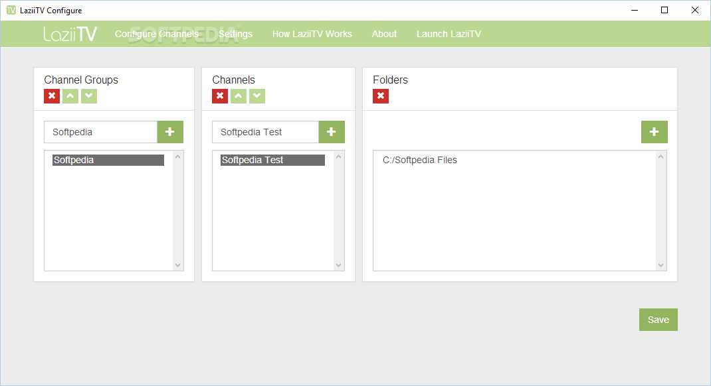Focus the channel group name field
The width and height of the screenshot is (711, 386).
point(100,132)
